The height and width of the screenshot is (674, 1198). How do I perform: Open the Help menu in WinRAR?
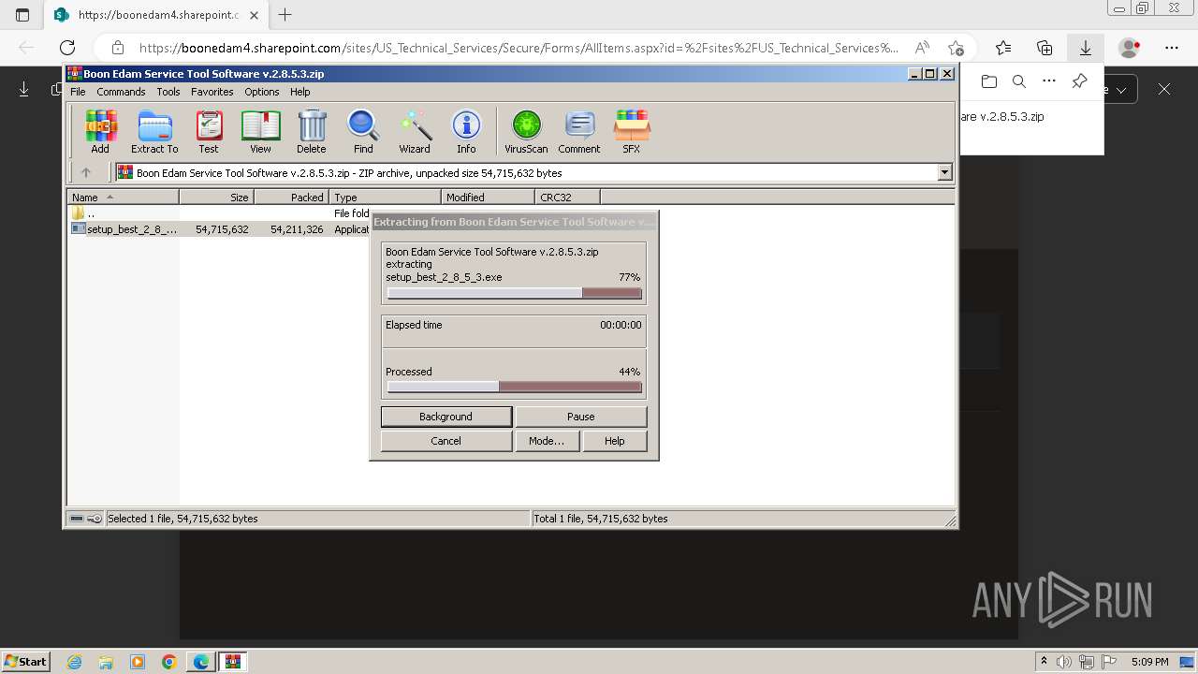[299, 92]
